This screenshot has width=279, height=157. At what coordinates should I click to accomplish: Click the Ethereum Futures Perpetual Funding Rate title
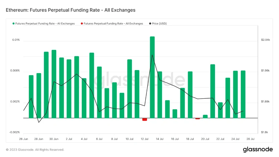tap(71, 10)
